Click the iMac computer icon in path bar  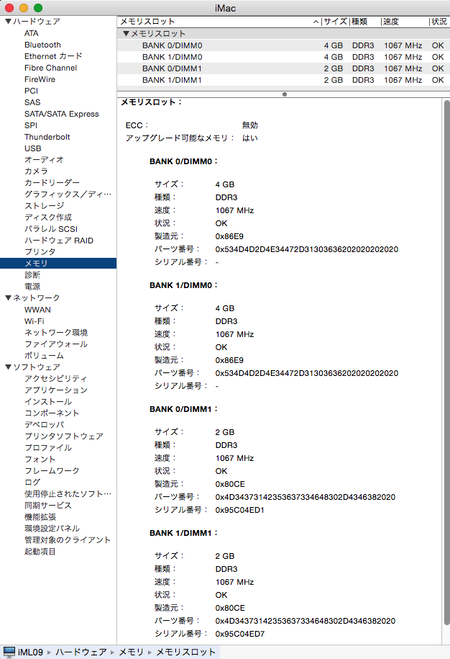point(9,652)
